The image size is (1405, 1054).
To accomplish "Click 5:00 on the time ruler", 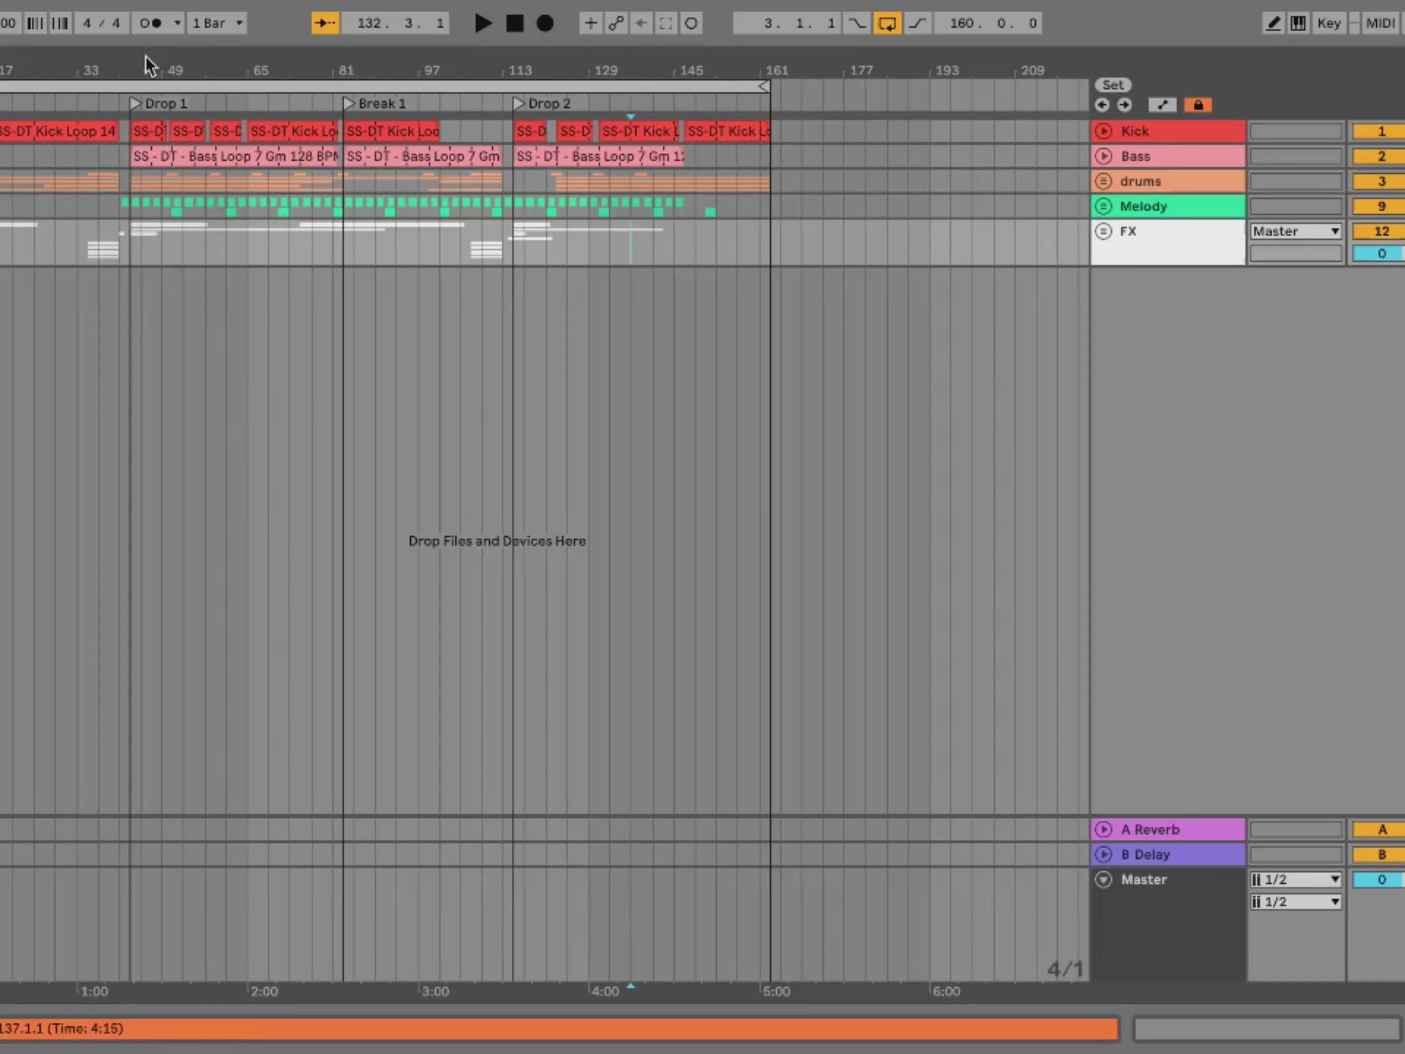I will [776, 991].
